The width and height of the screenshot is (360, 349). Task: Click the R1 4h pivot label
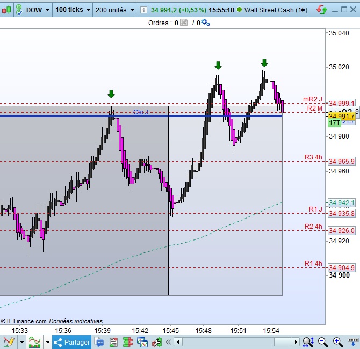[x=313, y=263]
